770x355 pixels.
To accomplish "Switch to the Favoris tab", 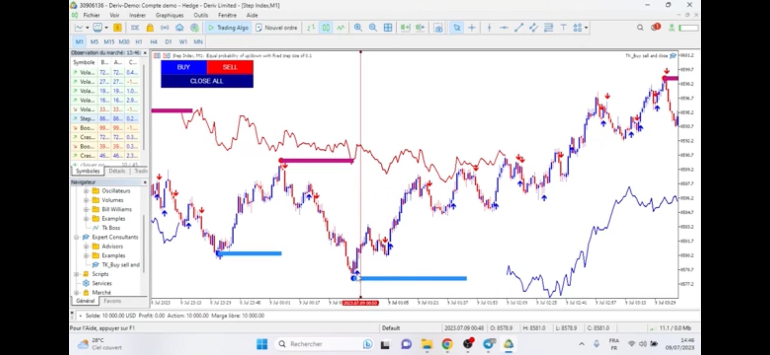I will 112,301.
